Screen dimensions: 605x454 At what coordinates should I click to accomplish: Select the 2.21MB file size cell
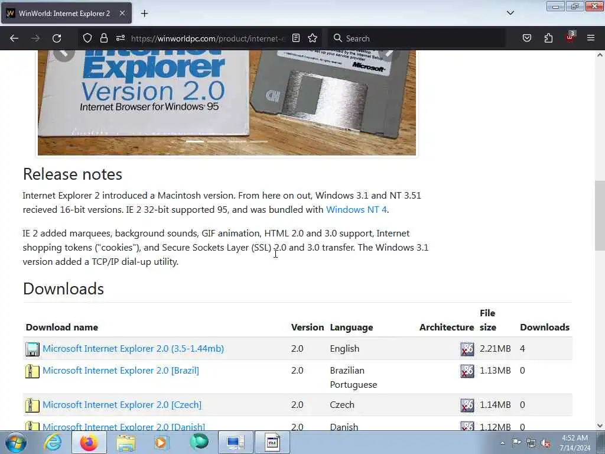pyautogui.click(x=495, y=349)
